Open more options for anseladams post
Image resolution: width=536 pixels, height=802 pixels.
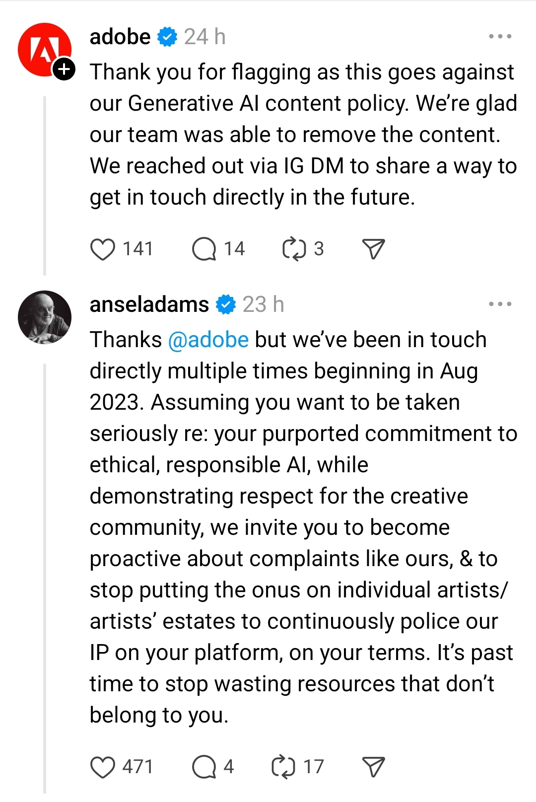click(x=500, y=304)
